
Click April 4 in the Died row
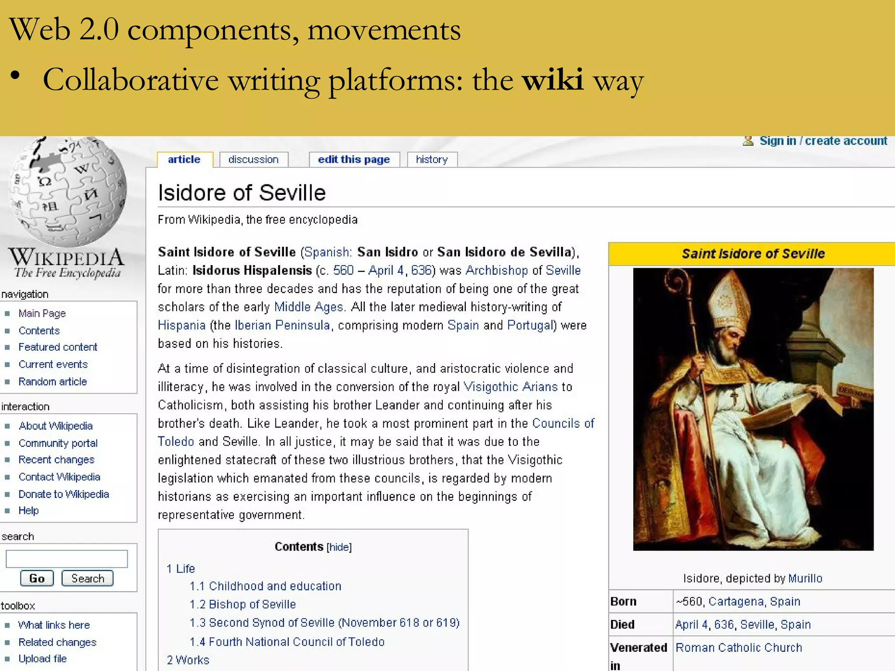(692, 625)
